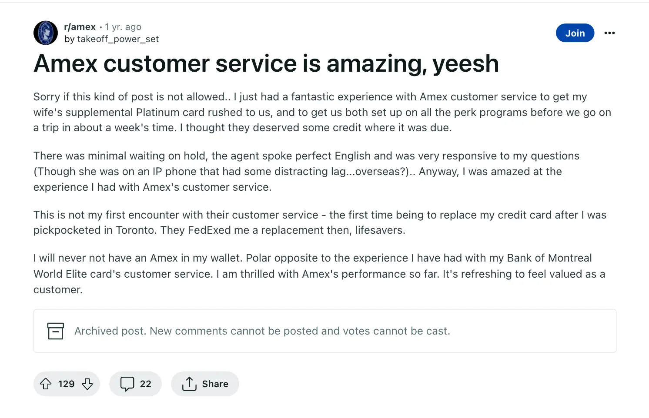Image resolution: width=649 pixels, height=418 pixels.
Task: Open takeoff_power_set's profile
Action: [118, 39]
